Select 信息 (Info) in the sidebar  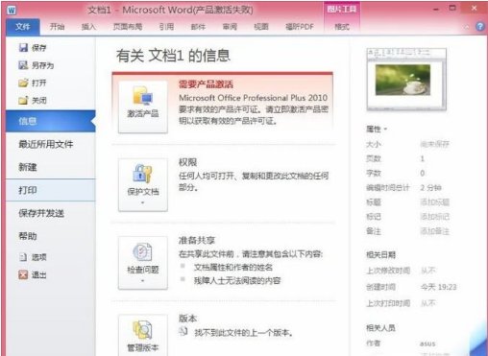(51, 121)
